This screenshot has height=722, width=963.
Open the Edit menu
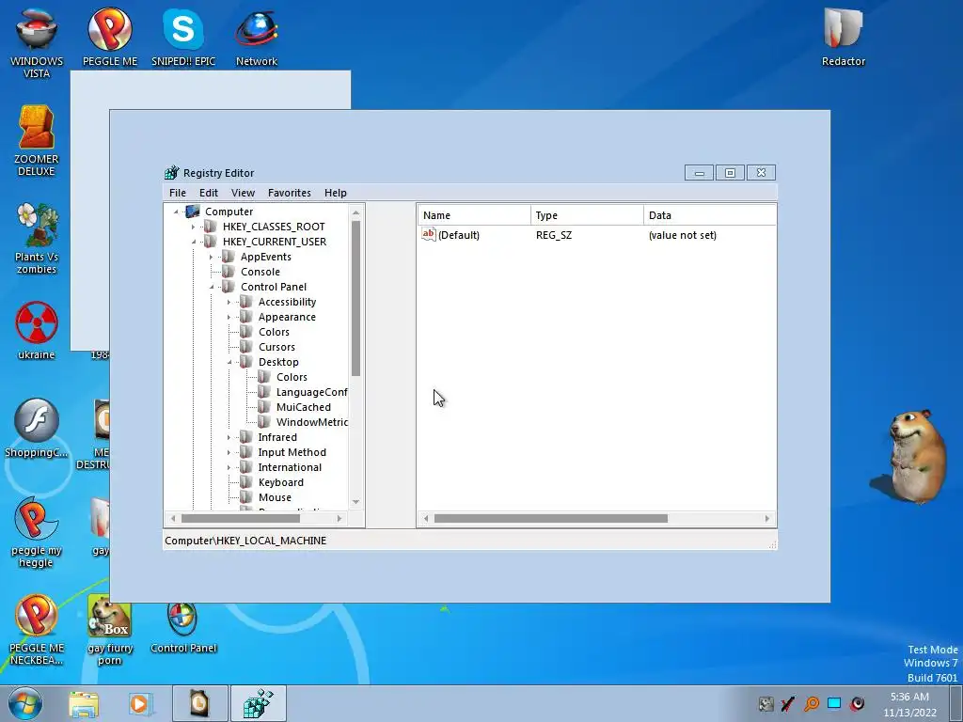tap(209, 193)
